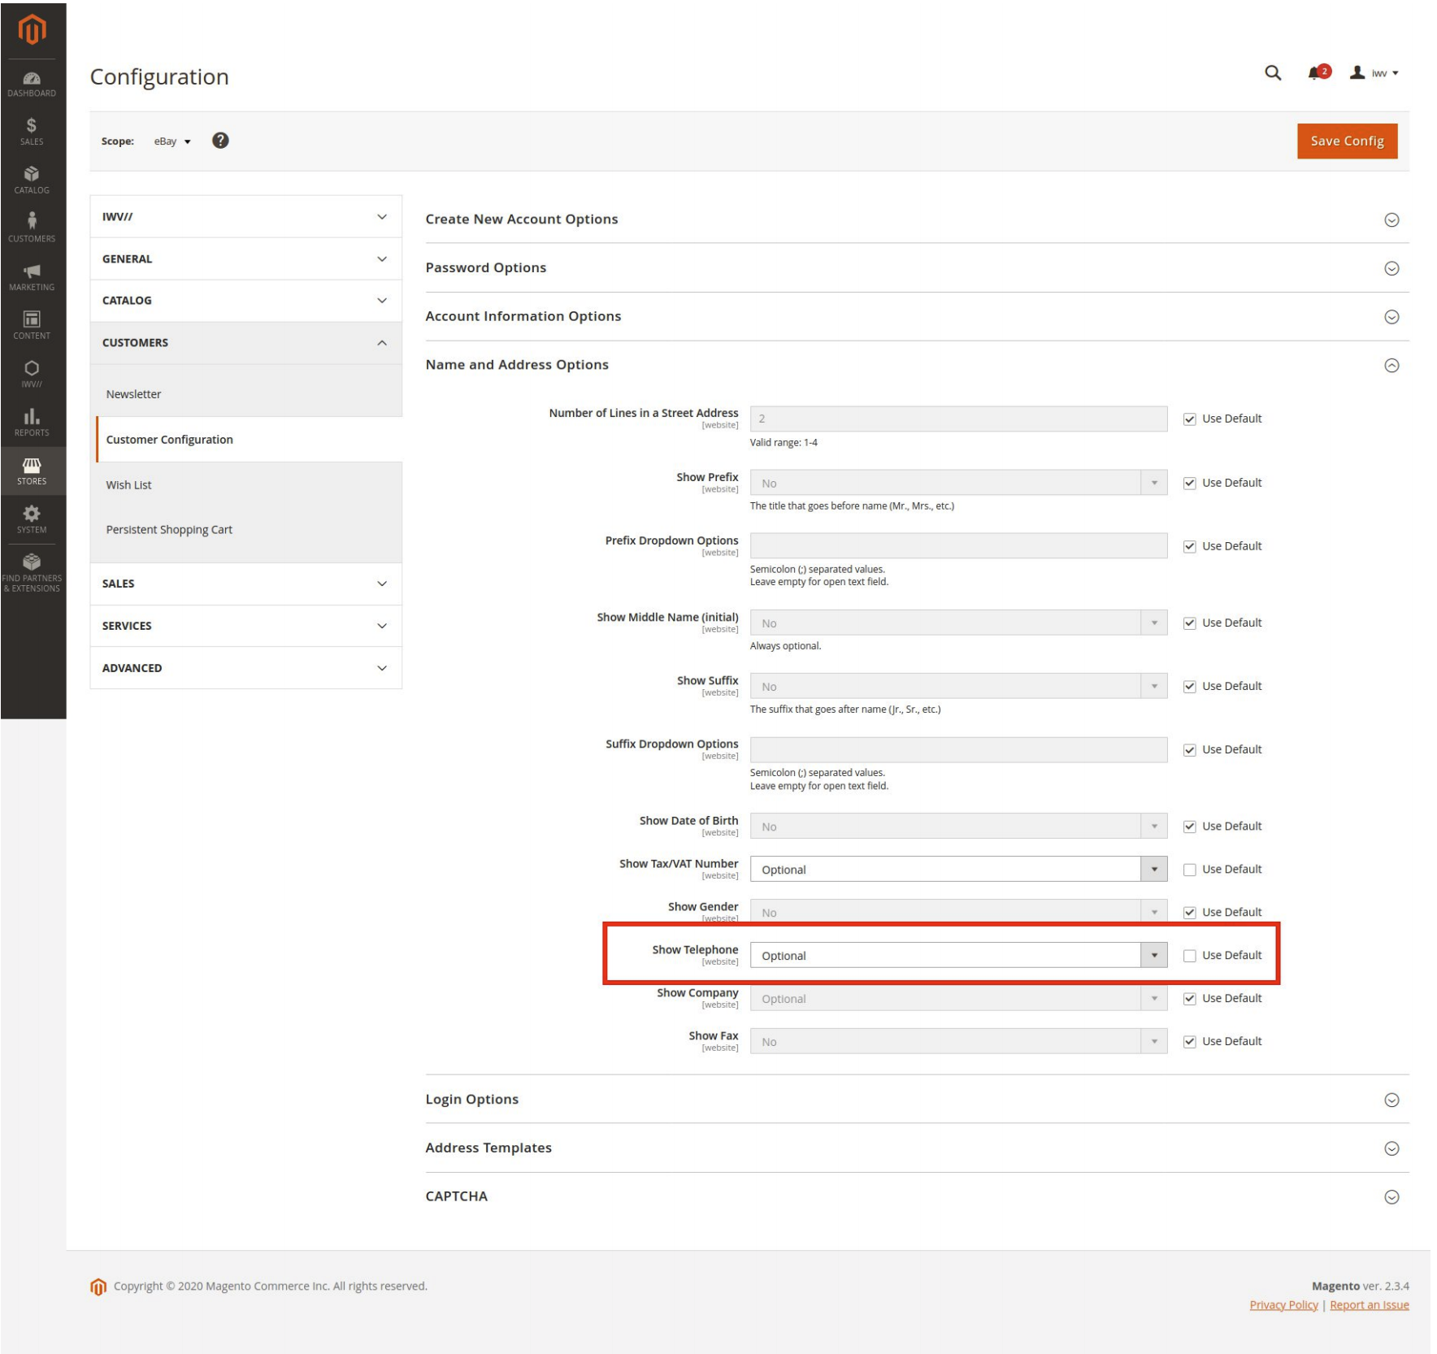Uncheck Use Default for Show Fax
Viewport: 1437px width, 1354px height.
[x=1189, y=1042]
